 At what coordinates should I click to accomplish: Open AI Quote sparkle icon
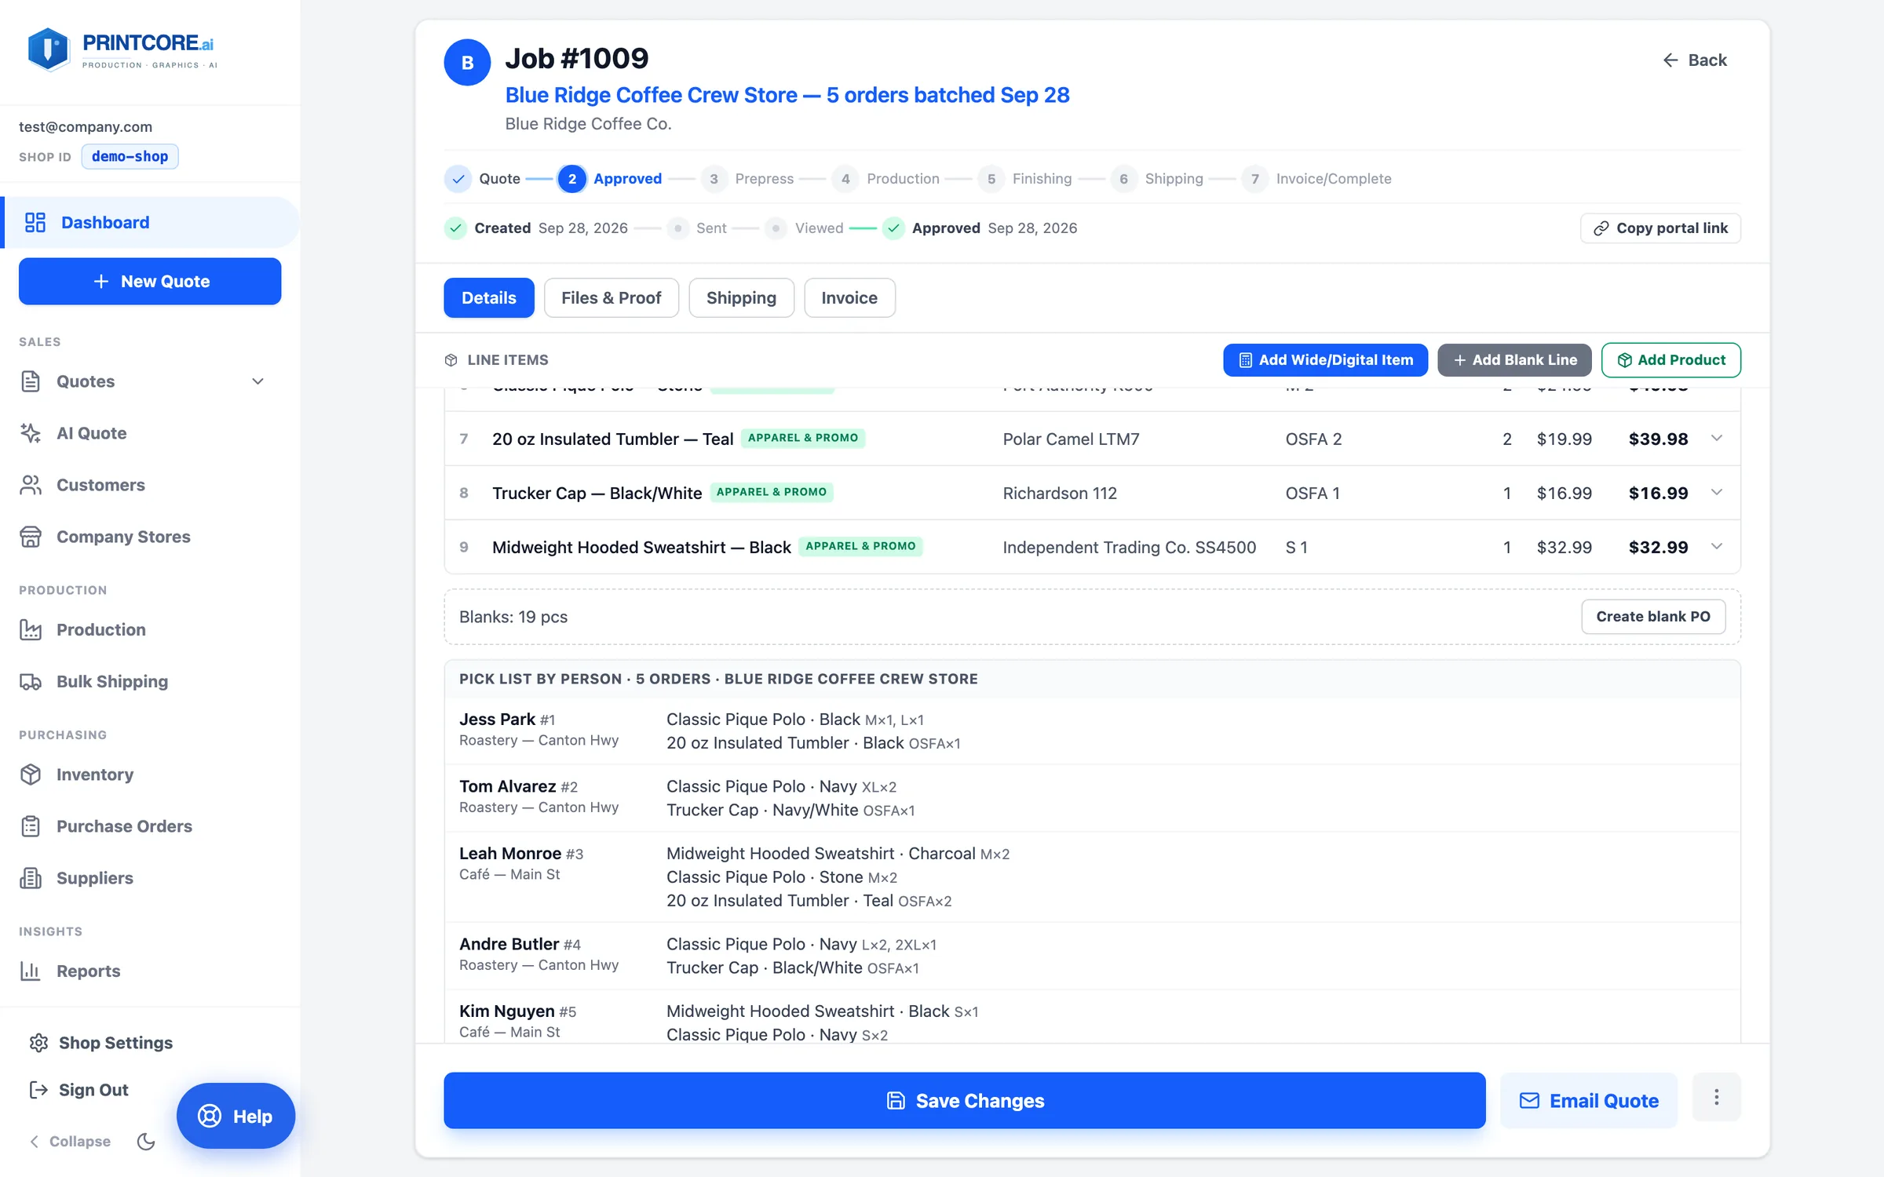(31, 433)
